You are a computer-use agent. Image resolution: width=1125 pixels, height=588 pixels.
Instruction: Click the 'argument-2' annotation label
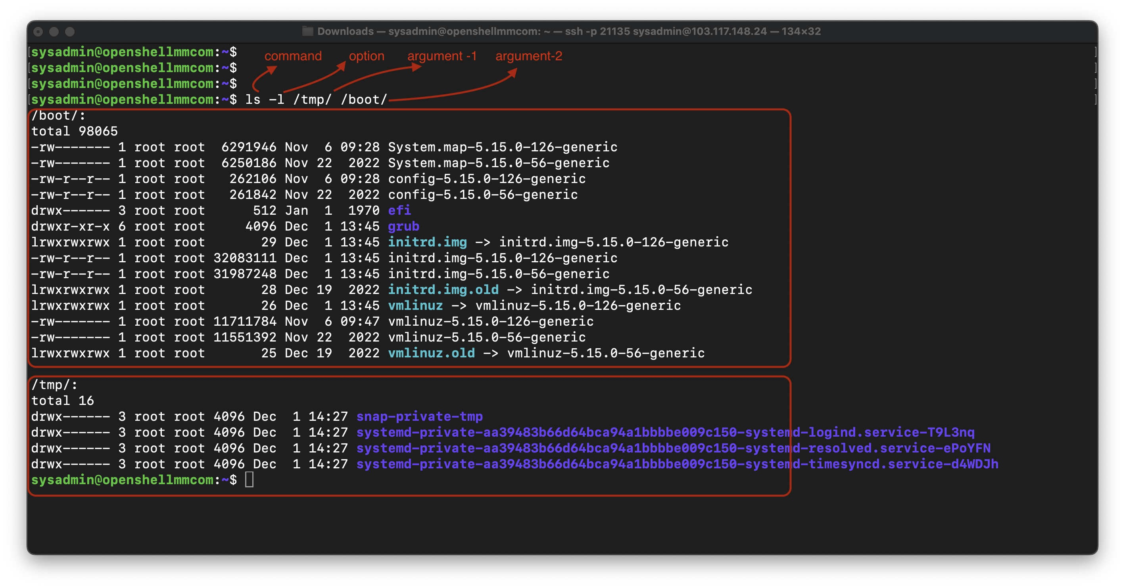click(x=528, y=56)
